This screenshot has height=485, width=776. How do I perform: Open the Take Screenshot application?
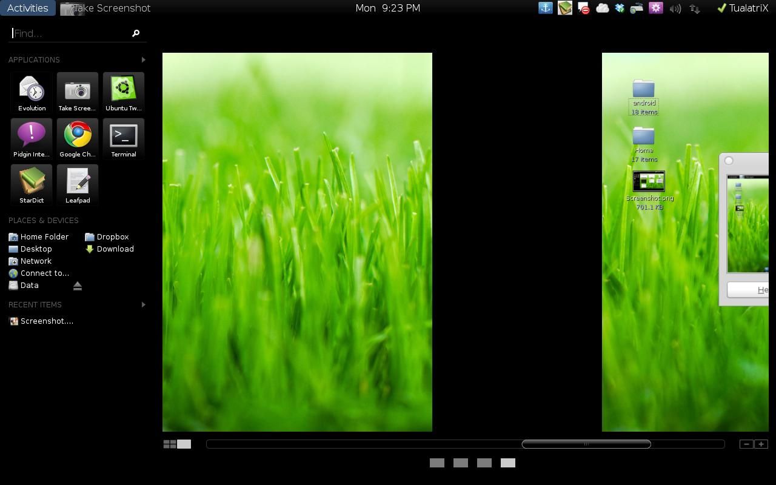pos(78,92)
